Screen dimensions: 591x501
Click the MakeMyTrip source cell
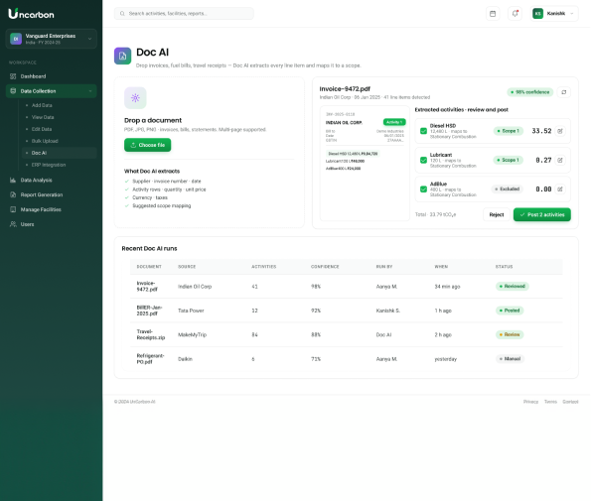coord(192,334)
